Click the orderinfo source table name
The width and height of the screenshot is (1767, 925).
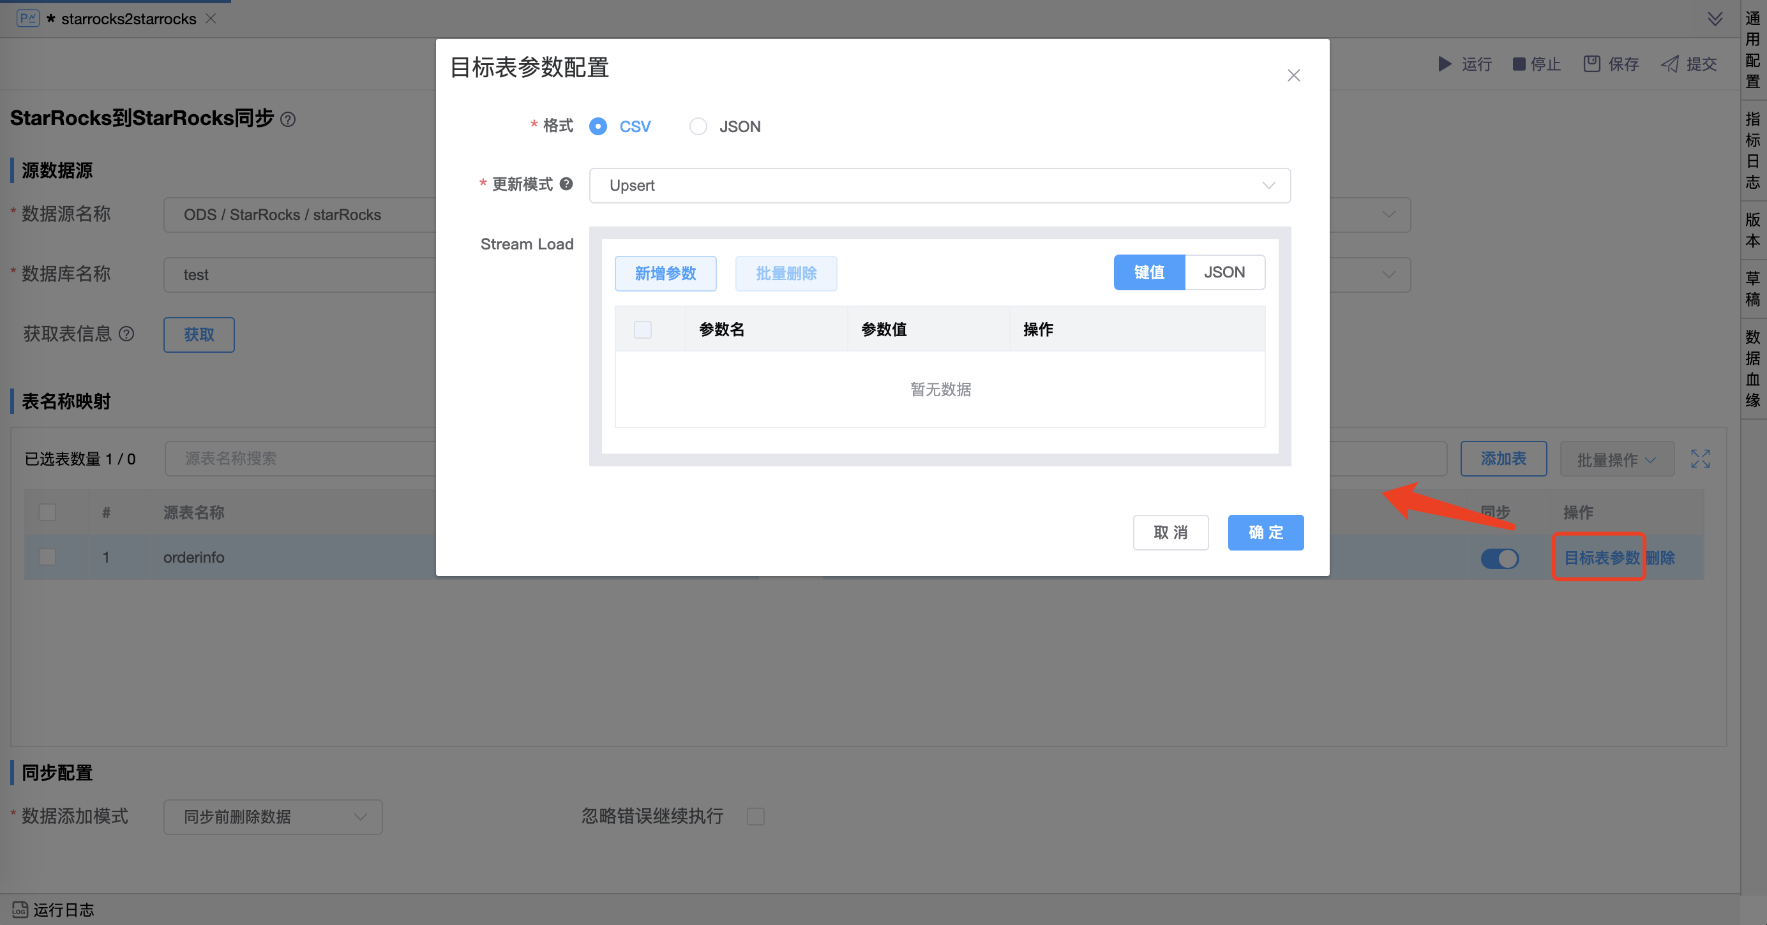tap(193, 558)
